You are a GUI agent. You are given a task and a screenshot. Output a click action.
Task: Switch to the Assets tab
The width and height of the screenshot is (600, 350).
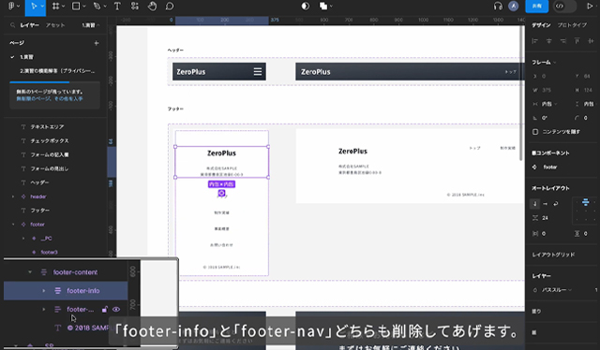pos(55,25)
